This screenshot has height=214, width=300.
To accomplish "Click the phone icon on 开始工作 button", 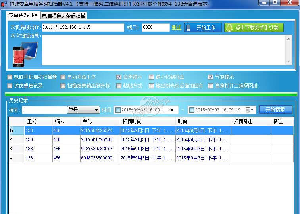I will [188, 28].
